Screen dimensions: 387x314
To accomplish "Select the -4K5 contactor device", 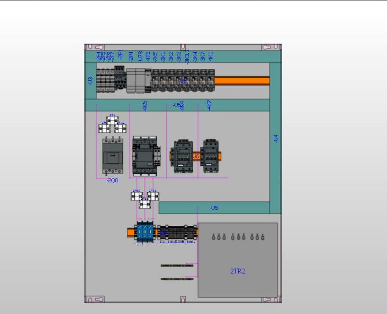I will point(145,157).
